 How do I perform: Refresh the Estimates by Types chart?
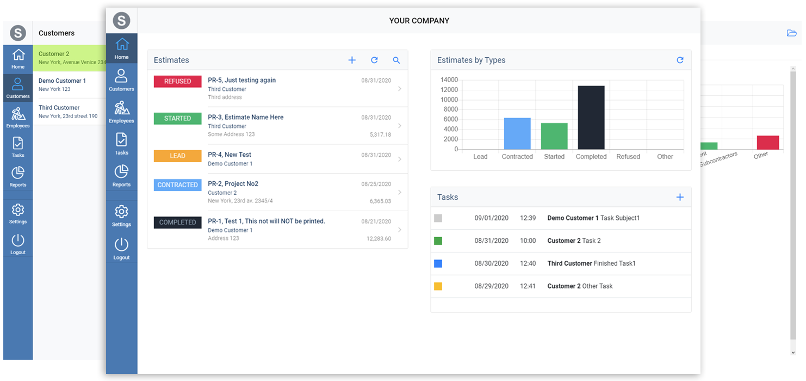[680, 60]
